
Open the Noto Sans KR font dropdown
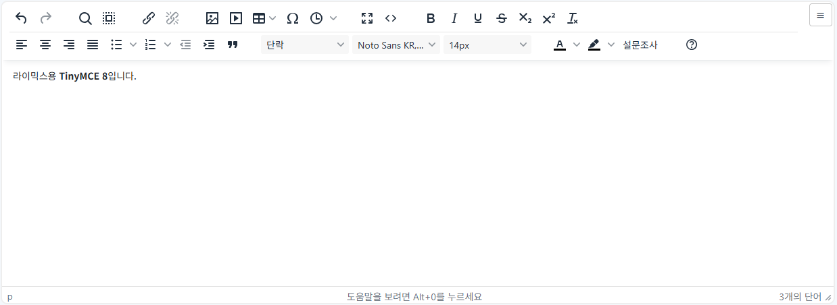pos(396,45)
